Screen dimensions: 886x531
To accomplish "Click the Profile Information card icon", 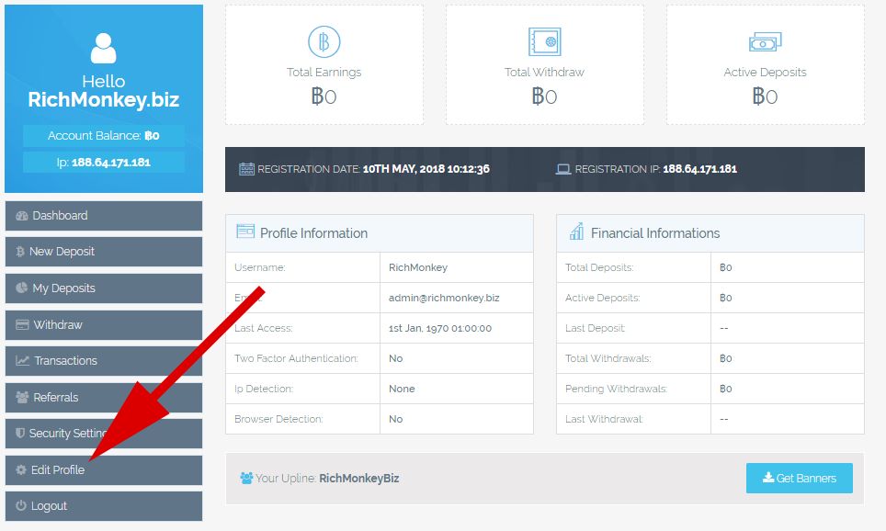I will point(245,232).
